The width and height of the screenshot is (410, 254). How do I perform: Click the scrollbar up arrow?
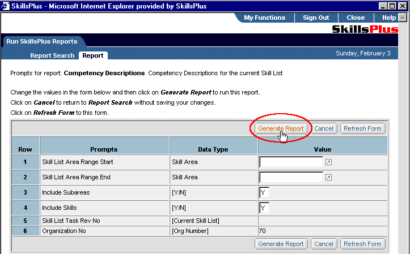[x=403, y=18]
